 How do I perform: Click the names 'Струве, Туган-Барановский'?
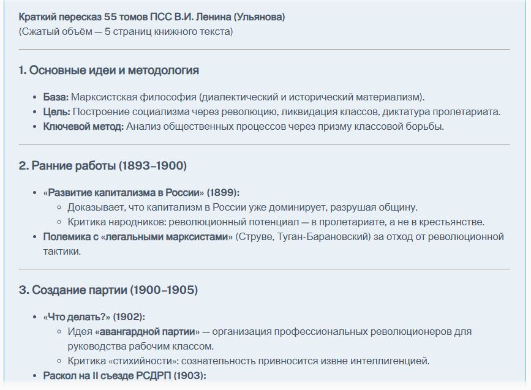303,237
